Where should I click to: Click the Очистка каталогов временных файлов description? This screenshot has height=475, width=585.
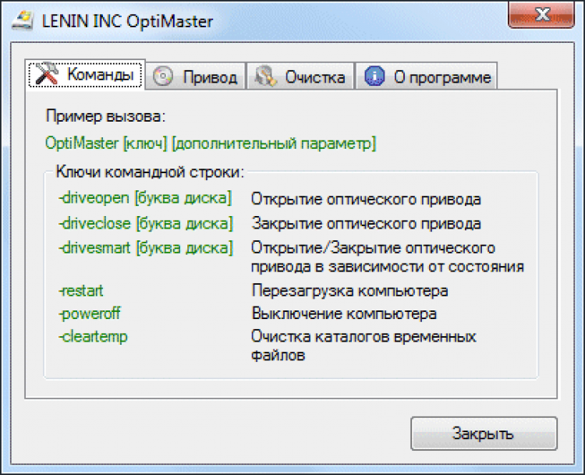point(363,346)
